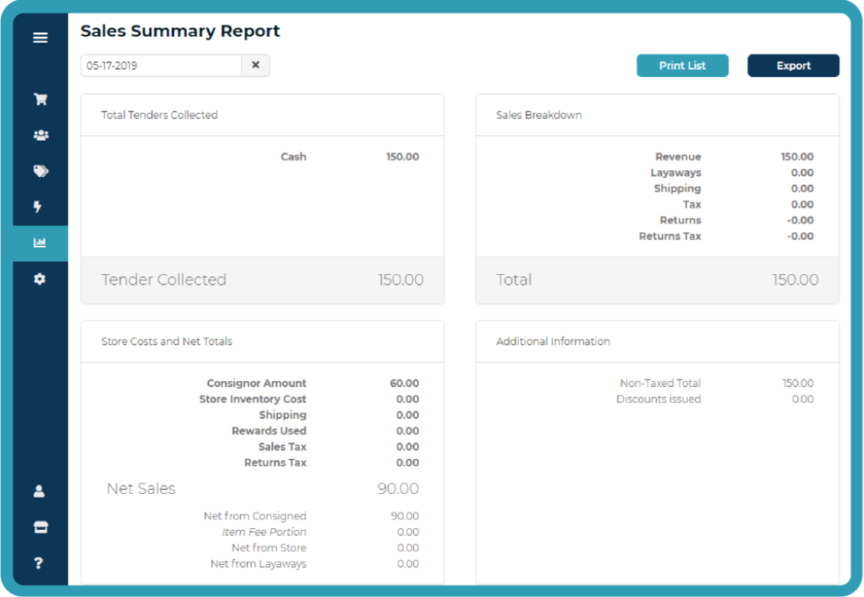Click the Export button
The height and width of the screenshot is (597, 864).
(793, 66)
